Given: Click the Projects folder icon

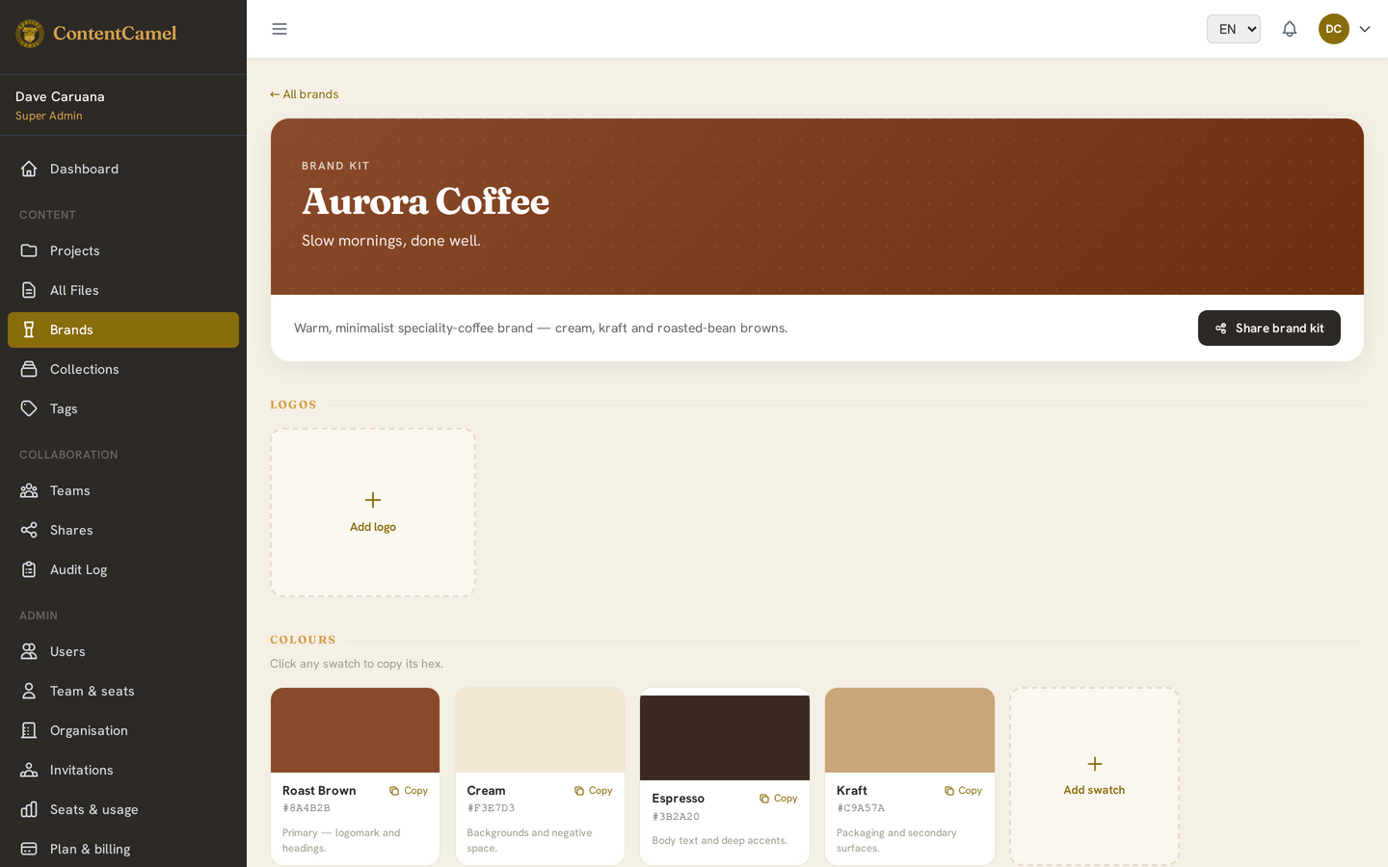Looking at the screenshot, I should click(x=29, y=250).
